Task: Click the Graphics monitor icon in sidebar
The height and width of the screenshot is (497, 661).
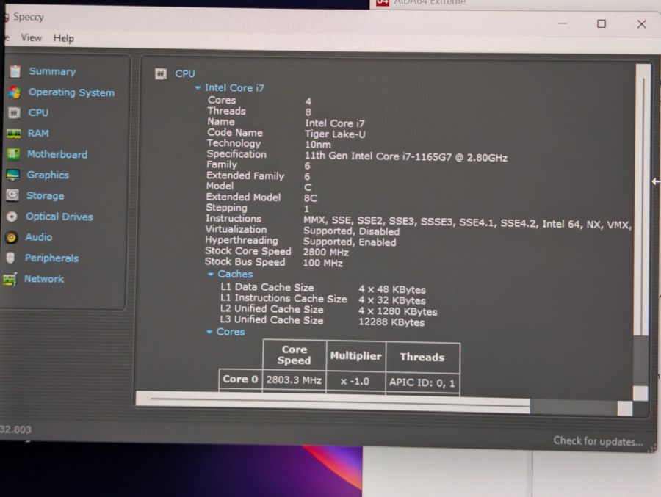Action: (x=12, y=175)
